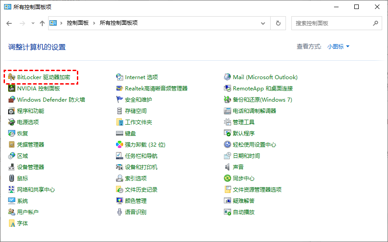388x242 pixels.
Task: Go up one level with up arrow
Action: (42, 23)
